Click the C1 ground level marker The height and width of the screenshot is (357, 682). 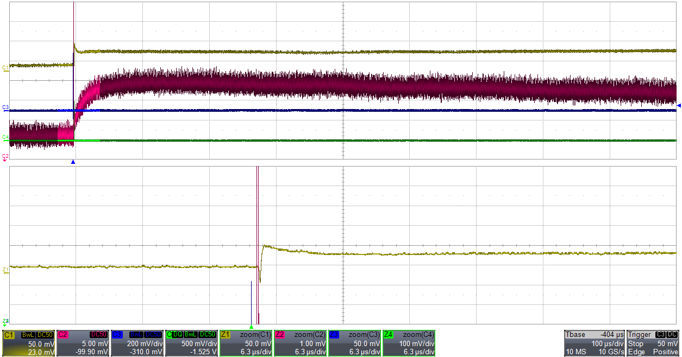(5, 68)
